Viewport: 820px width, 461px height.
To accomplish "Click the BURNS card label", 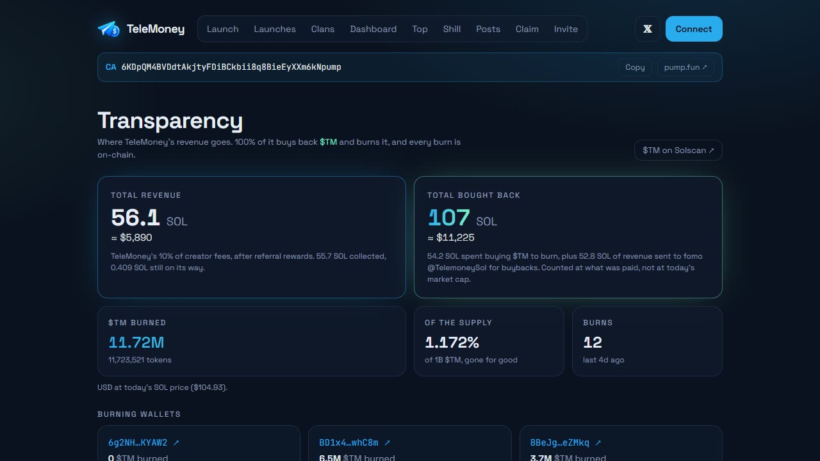I will (x=598, y=323).
